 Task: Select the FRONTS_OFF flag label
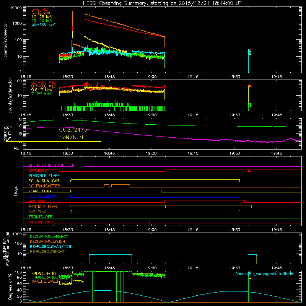pos(41,216)
